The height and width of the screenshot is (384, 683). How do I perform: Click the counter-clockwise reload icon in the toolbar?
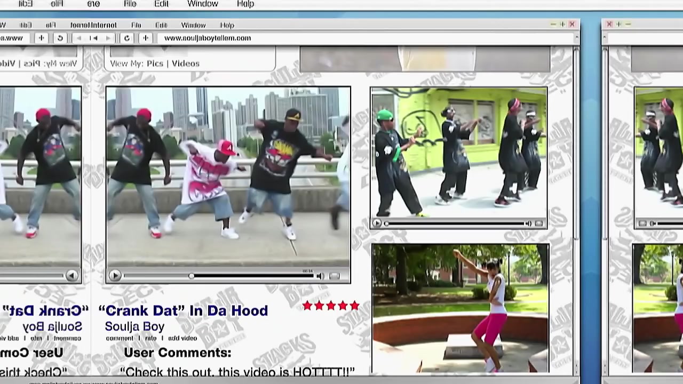pyautogui.click(x=60, y=38)
